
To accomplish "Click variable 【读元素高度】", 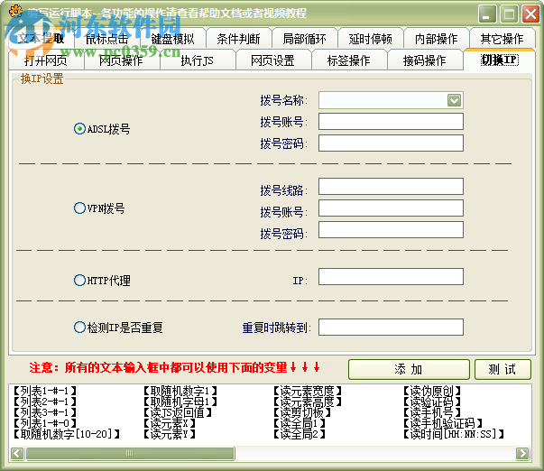I will [x=308, y=402].
